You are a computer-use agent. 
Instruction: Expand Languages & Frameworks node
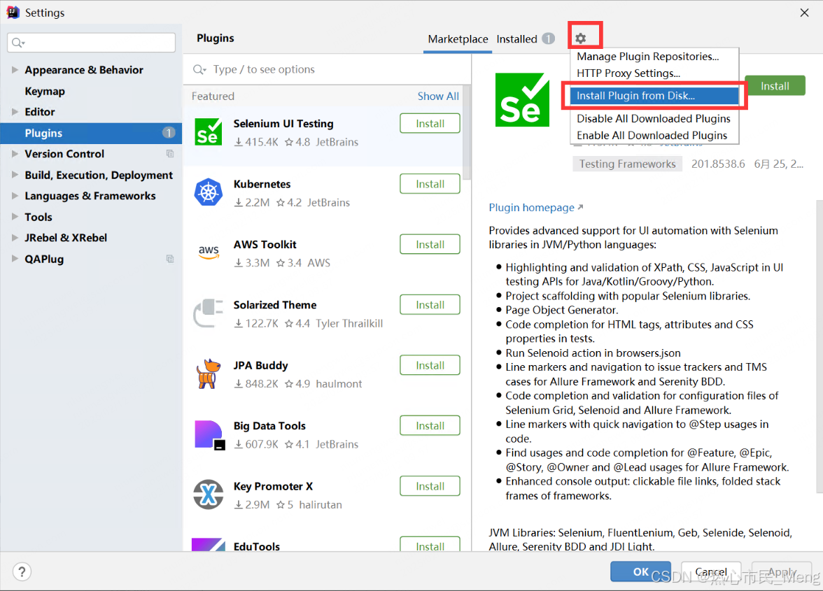click(x=15, y=196)
